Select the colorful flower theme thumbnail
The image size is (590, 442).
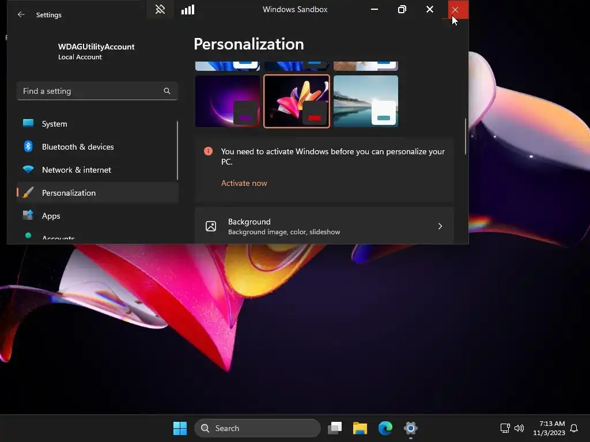[297, 101]
